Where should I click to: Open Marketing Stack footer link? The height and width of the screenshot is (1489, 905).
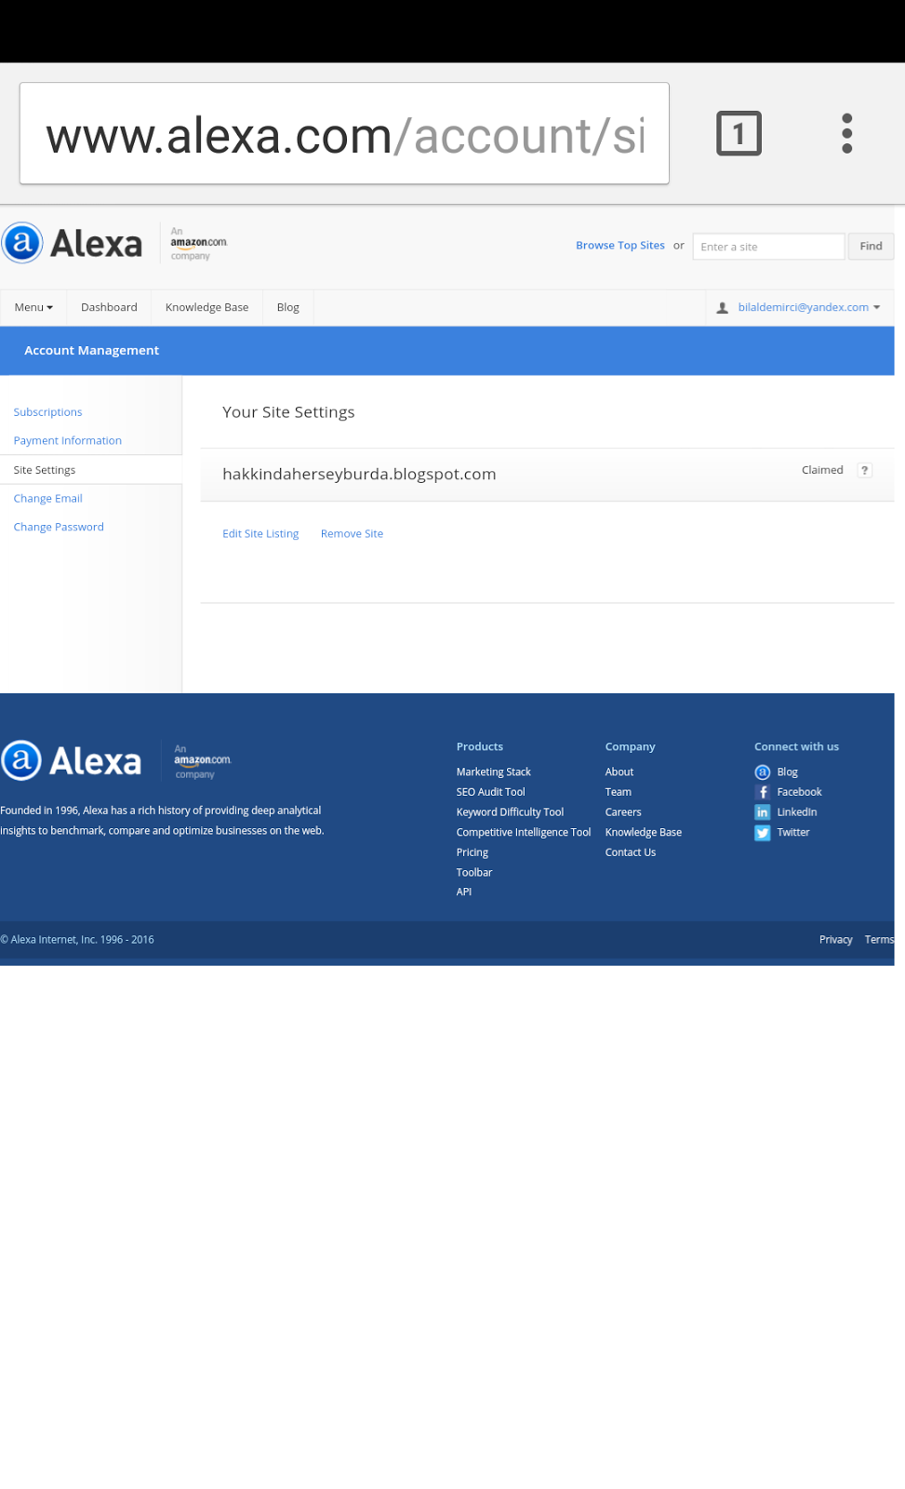point(493,771)
